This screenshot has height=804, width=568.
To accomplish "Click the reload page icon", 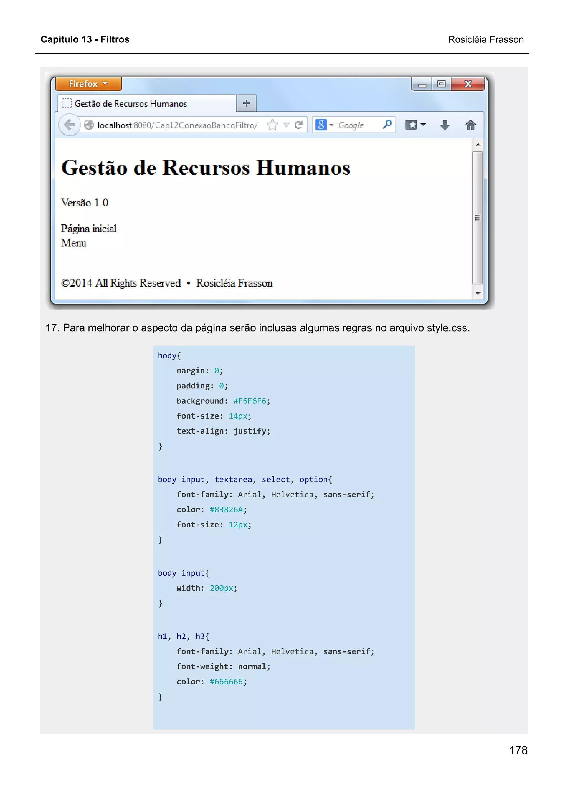I will click(x=298, y=125).
